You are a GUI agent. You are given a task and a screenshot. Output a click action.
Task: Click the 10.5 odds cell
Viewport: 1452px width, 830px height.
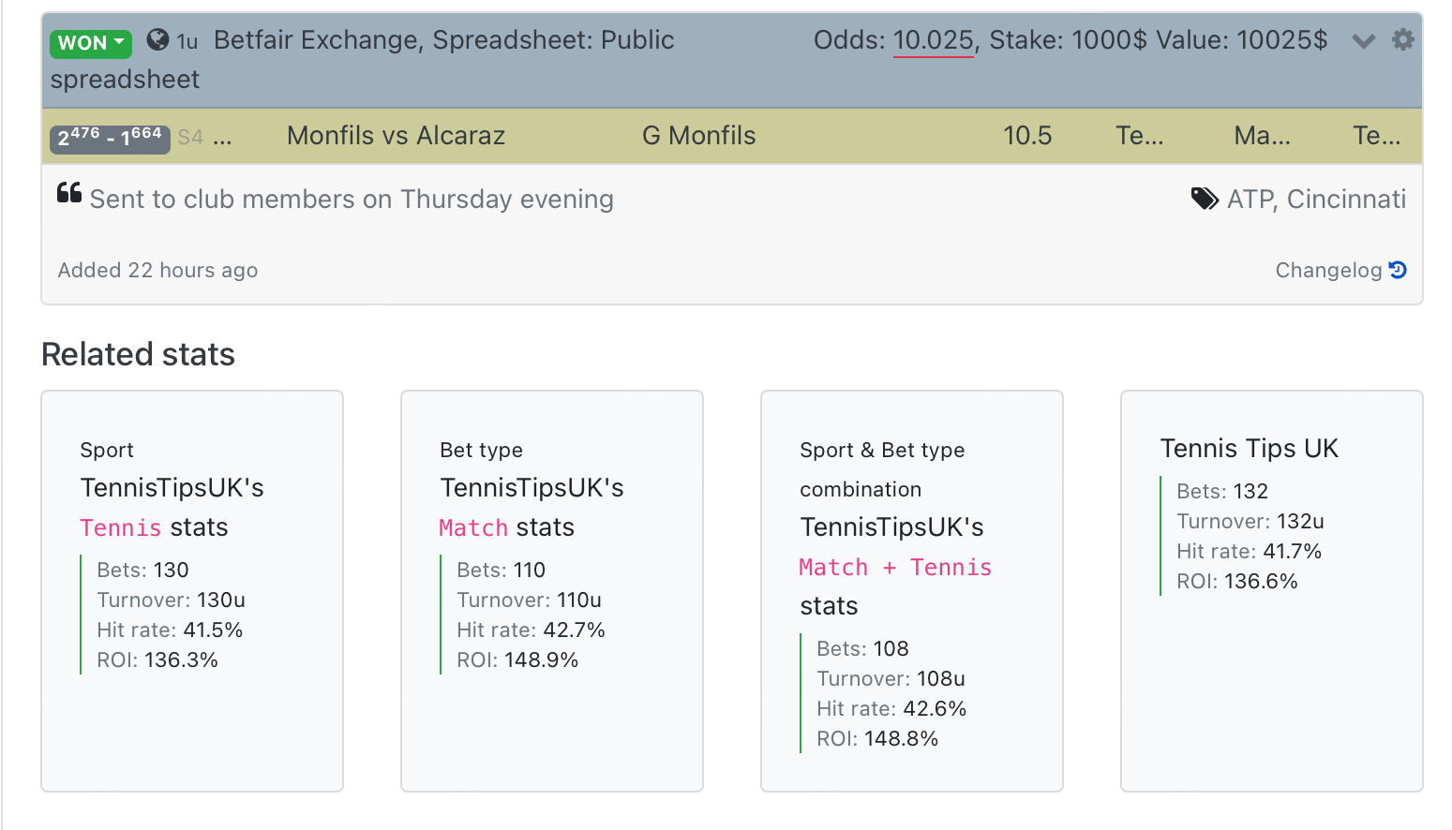point(1027,136)
